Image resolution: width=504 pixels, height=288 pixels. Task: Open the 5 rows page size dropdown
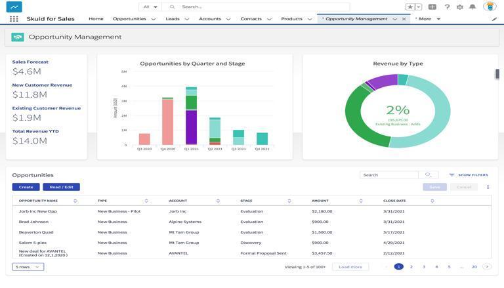[28, 267]
